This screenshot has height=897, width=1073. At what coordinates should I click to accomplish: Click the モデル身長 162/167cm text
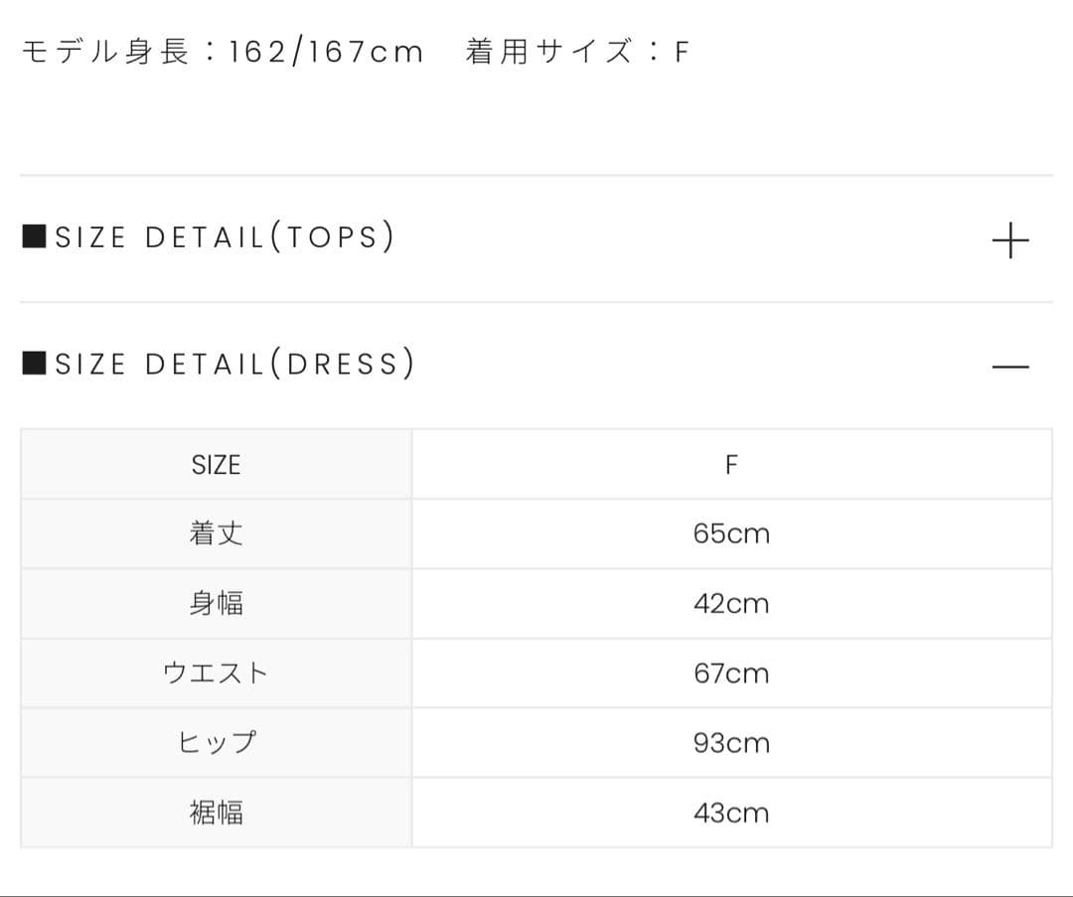pyautogui.click(x=223, y=52)
